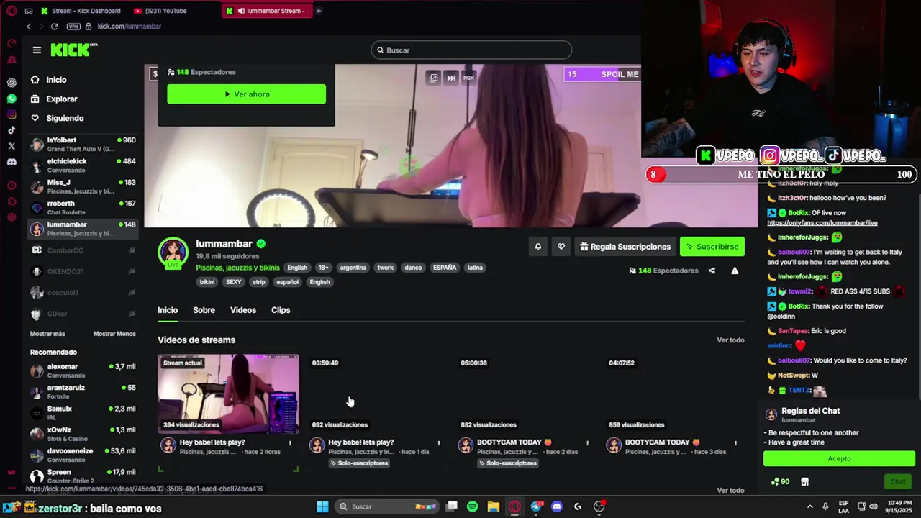
Task: Open recommended channel alexomar
Action: click(83, 371)
